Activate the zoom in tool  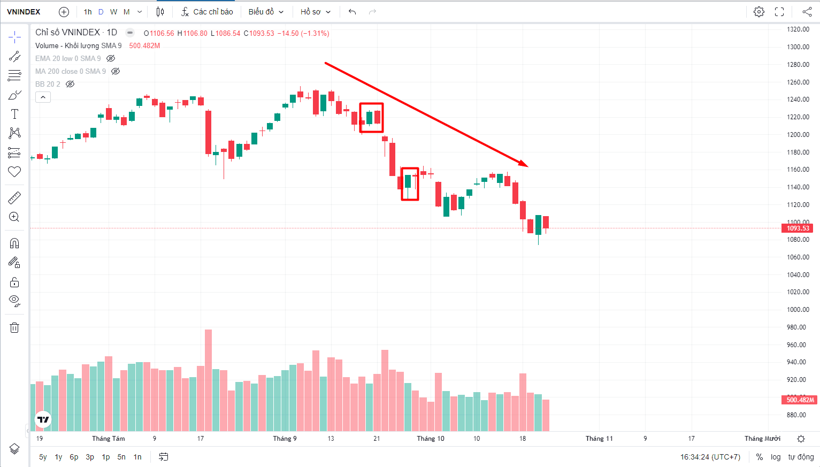[14, 217]
